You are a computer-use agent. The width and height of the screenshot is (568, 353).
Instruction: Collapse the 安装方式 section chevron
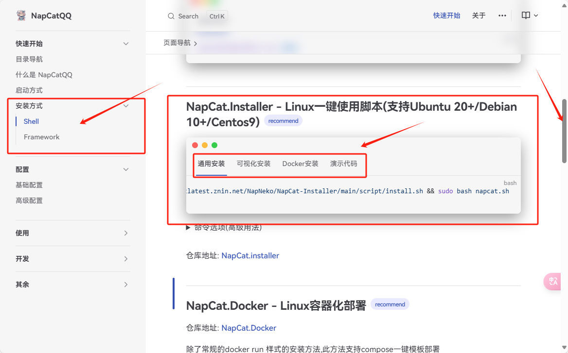[x=125, y=106]
